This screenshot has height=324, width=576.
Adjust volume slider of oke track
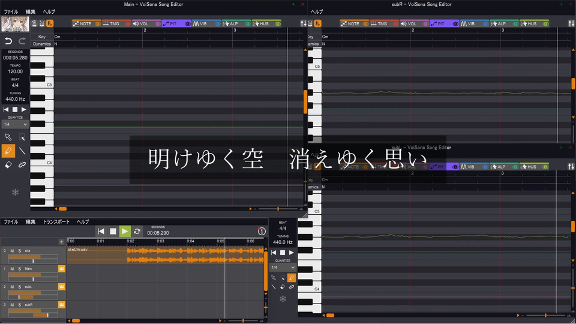(33, 256)
